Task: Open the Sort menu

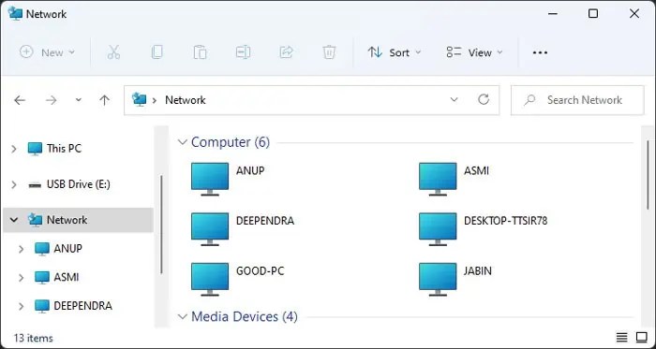Action: (395, 52)
